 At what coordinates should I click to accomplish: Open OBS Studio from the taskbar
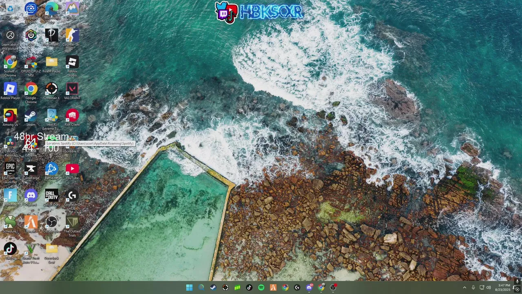click(x=333, y=287)
